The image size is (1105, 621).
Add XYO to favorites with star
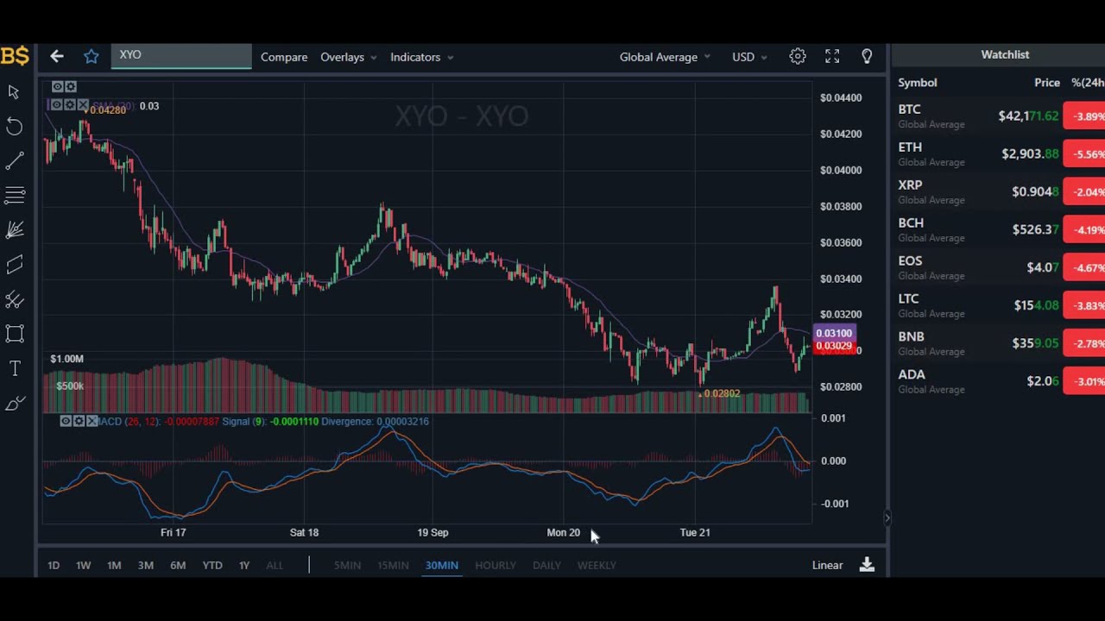tap(92, 57)
